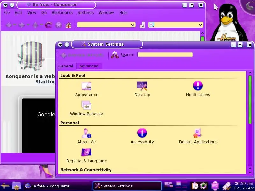Toggle the plus sticky button on Konqueror titlebar

pyautogui.click(x=12, y=5)
